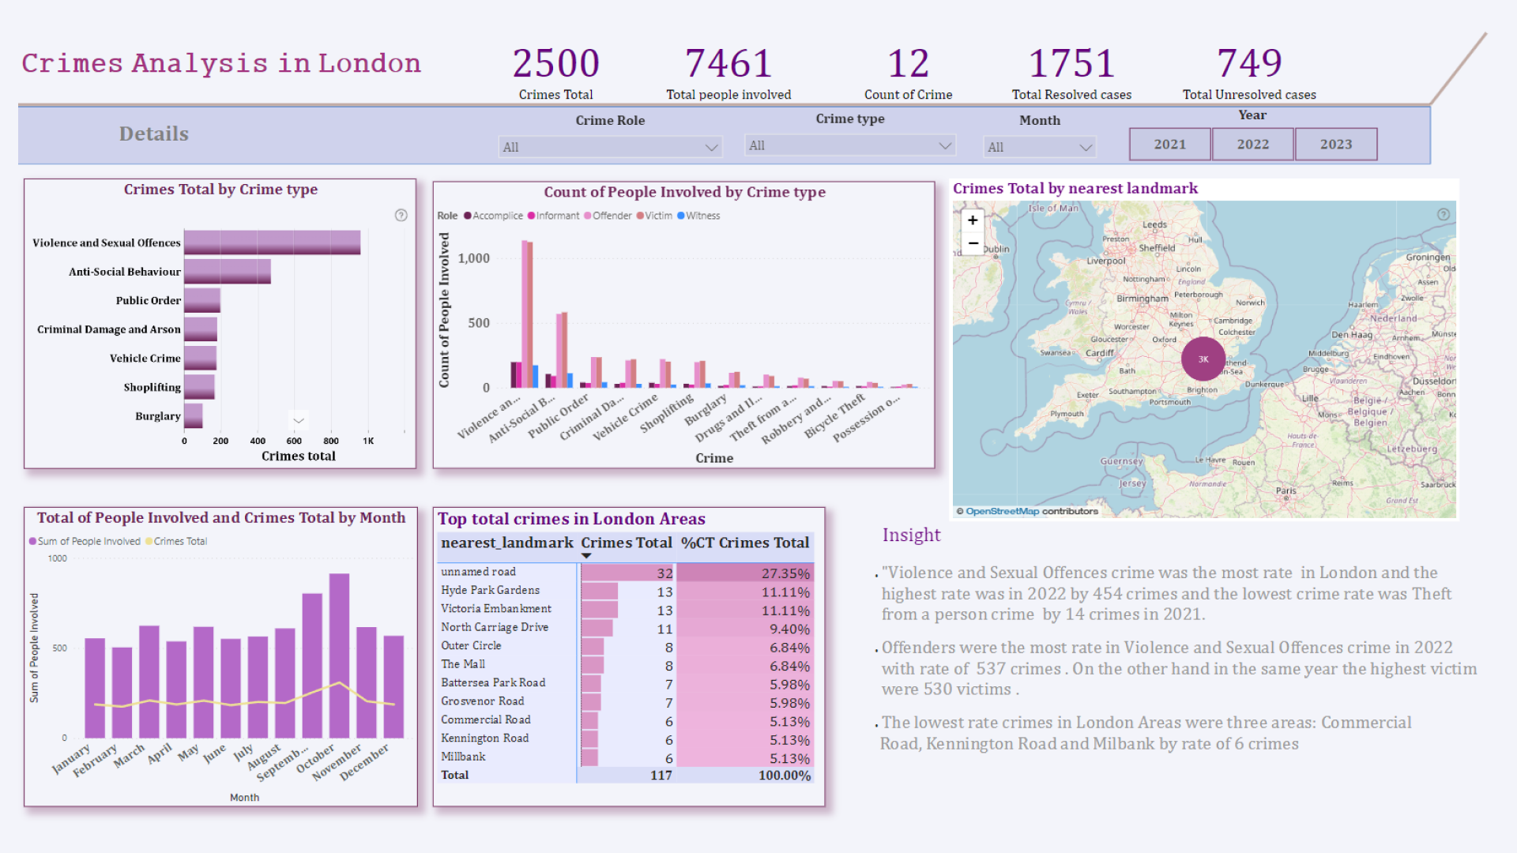Click the 'North Carriage Drive' row
Viewport: 1517px width, 853px height.
pyautogui.click(x=626, y=627)
